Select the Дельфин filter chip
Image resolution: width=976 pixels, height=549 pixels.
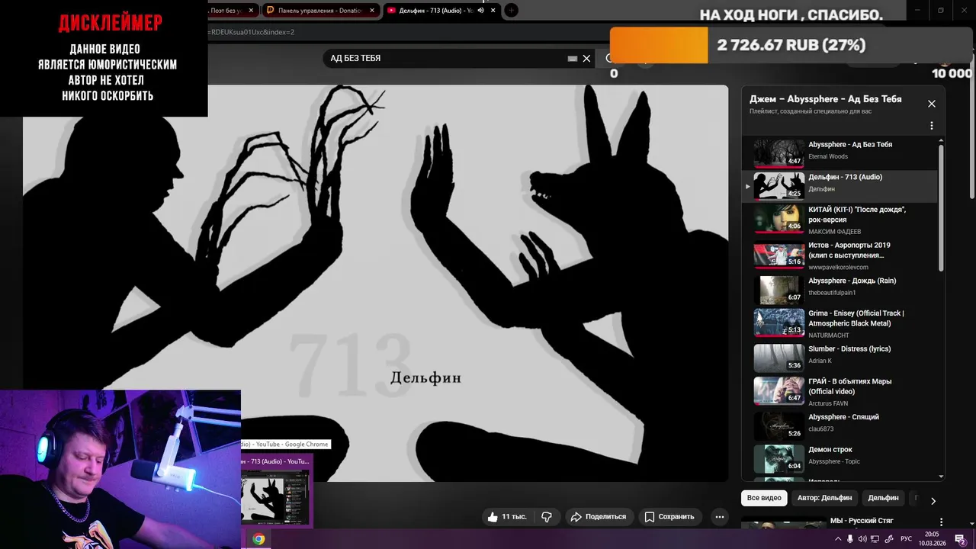(883, 498)
